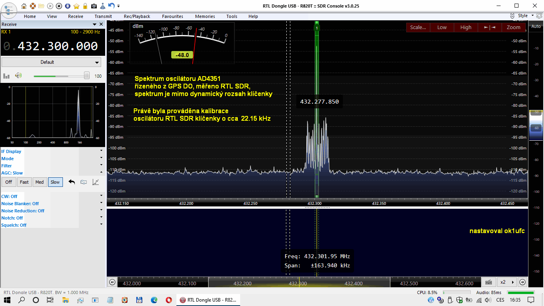
Task: Open the Default profile dropdown
Action: pos(51,62)
